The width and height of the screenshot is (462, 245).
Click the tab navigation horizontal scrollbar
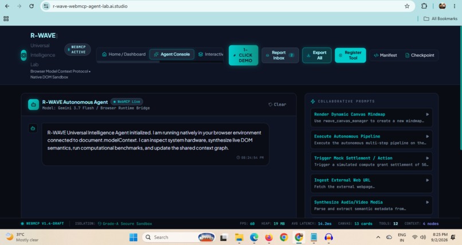pyautogui.click(x=128, y=62)
